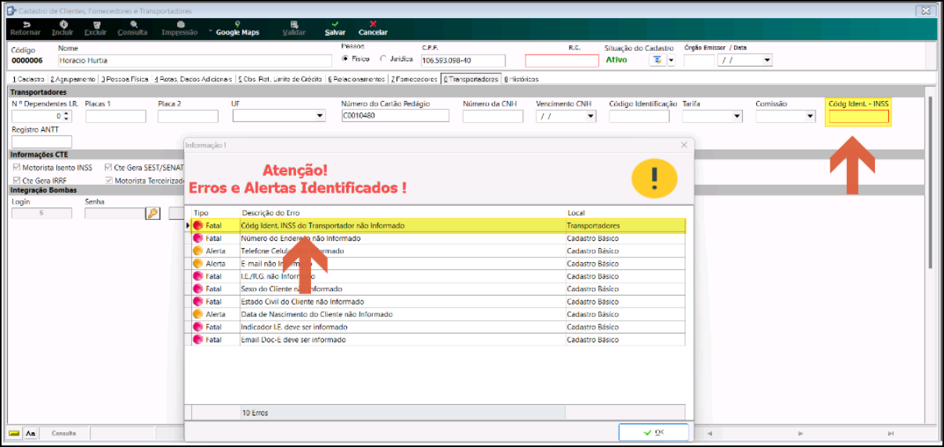Switch to the 9 Históricos tab
Image resolution: width=944 pixels, height=447 pixels.
(522, 79)
